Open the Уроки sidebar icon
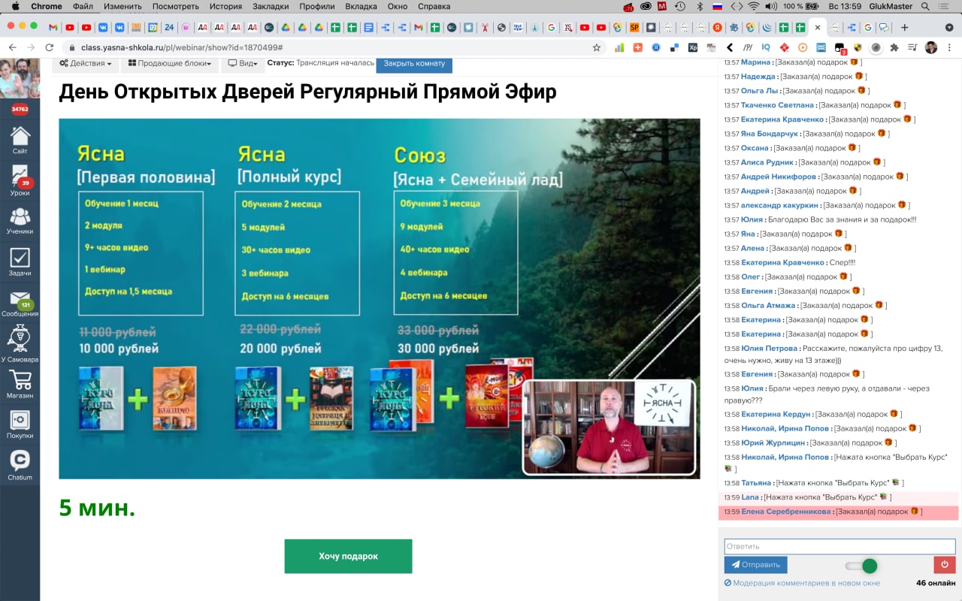Screen dimensions: 962x601 (x=20, y=181)
